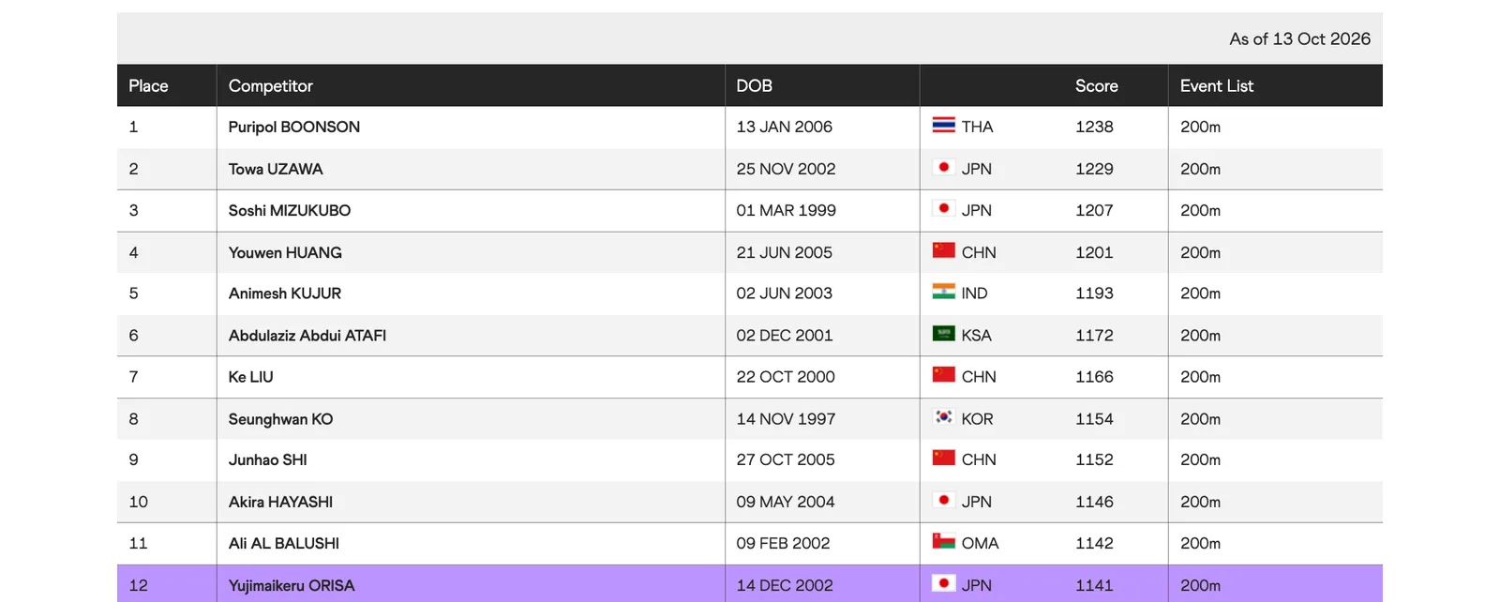Click country code OMA
Viewport: 1500px width, 602px height.
click(980, 543)
